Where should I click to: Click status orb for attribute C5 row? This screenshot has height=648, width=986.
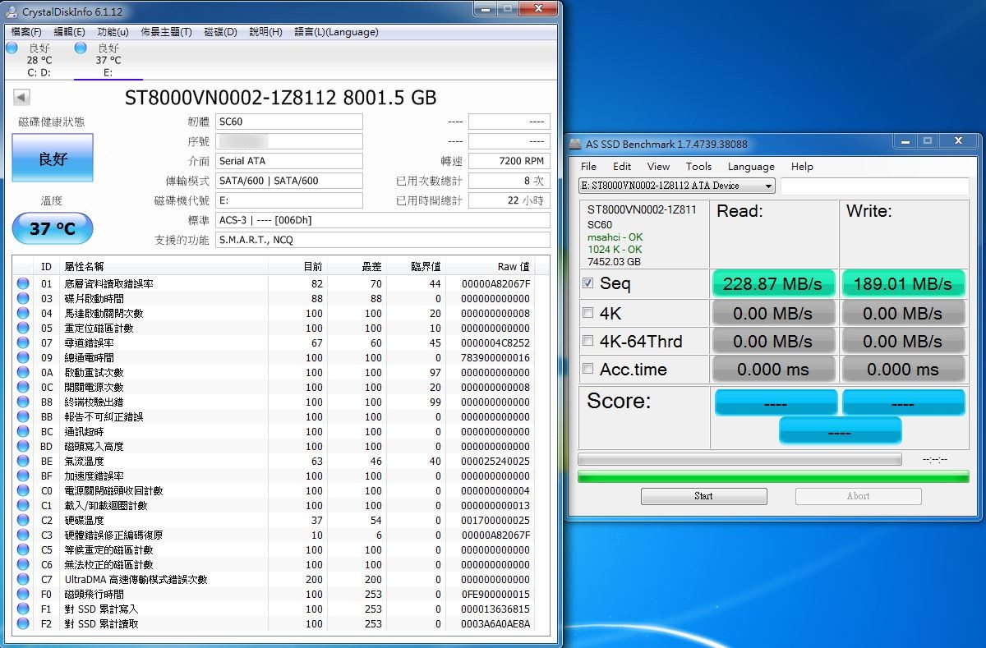click(x=23, y=550)
